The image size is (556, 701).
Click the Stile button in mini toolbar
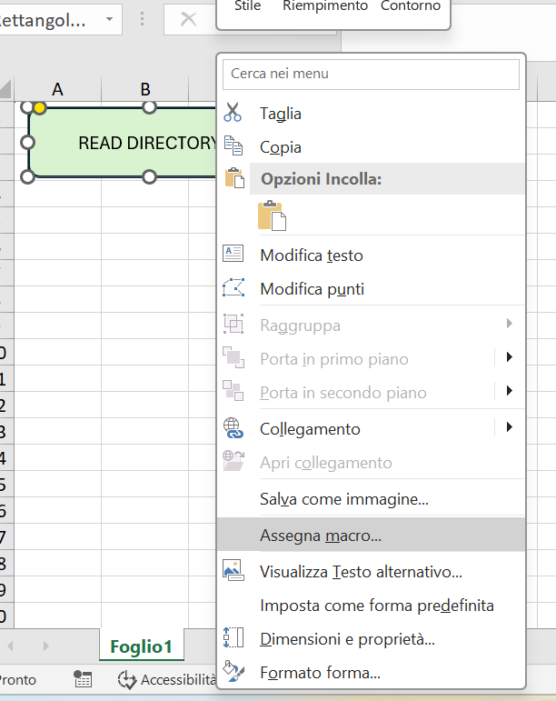pyautogui.click(x=247, y=6)
